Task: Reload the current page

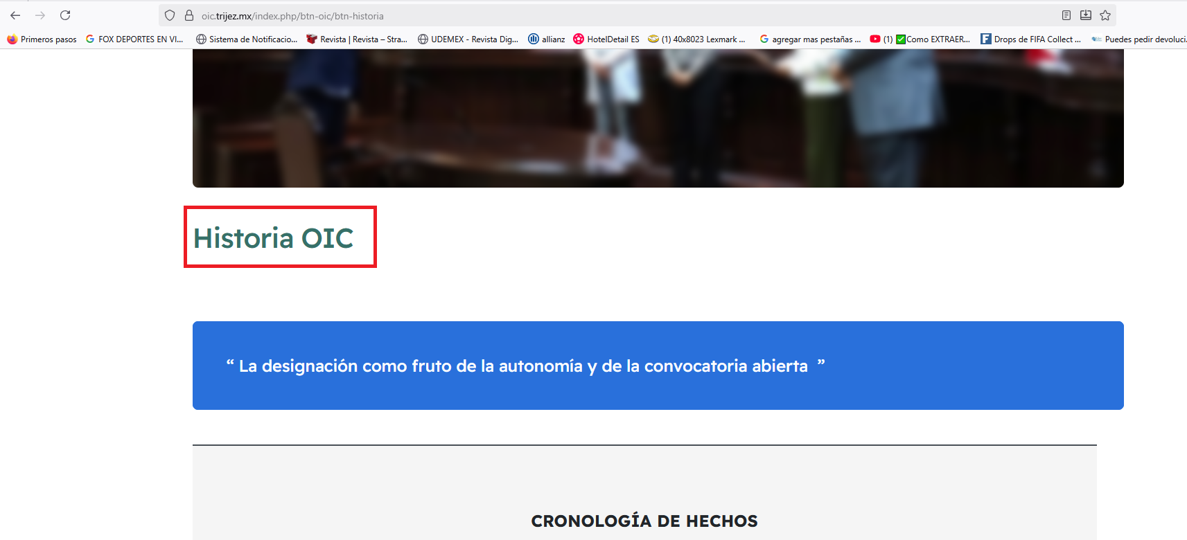Action: coord(65,15)
